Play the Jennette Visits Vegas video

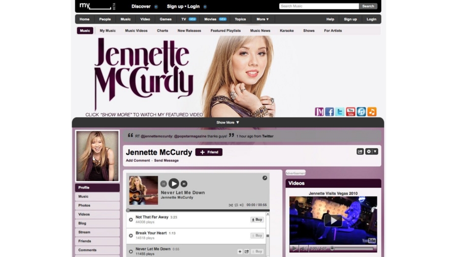(333, 220)
